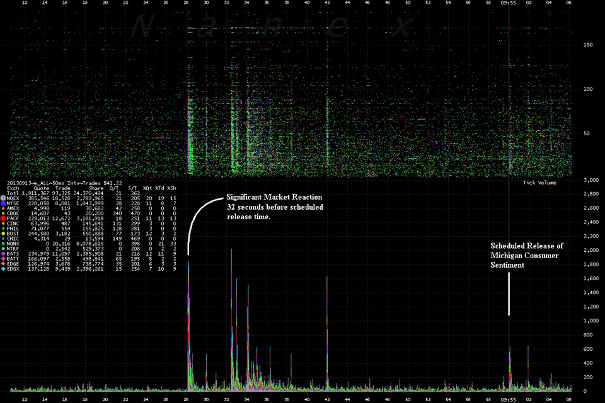Image resolution: width=605 pixels, height=403 pixels.
Task: Select the Trade column header
Action: pyautogui.click(x=64, y=188)
